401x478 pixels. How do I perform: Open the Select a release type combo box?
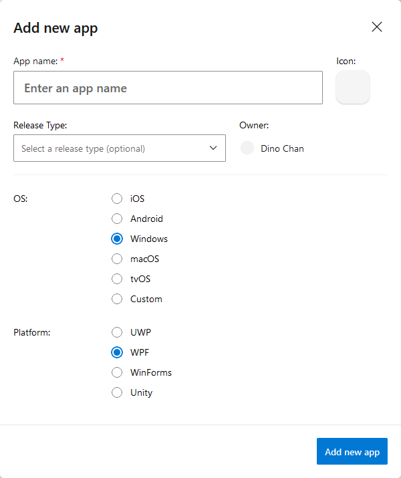pyautogui.click(x=120, y=148)
